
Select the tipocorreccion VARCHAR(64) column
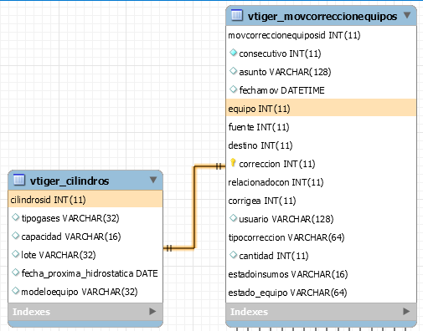321,237
